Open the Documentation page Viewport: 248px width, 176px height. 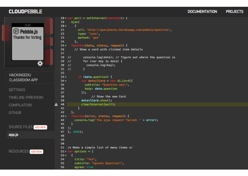202,11
